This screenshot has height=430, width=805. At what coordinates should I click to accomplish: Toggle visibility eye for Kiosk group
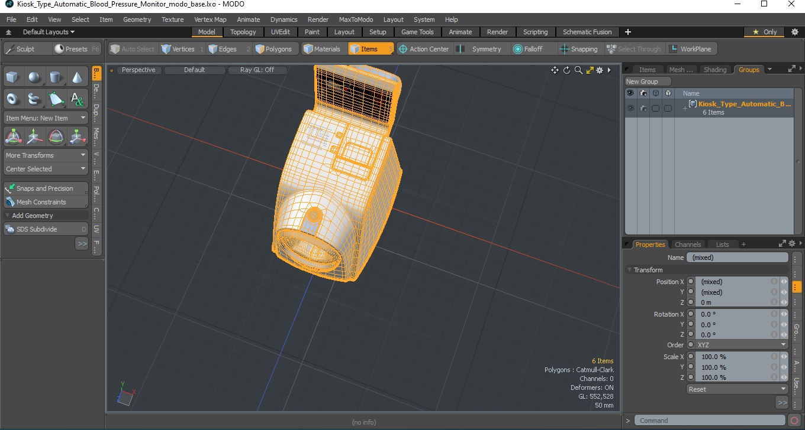pos(630,108)
